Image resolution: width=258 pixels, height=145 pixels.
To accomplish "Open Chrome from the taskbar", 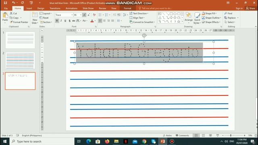I will tap(144, 141).
